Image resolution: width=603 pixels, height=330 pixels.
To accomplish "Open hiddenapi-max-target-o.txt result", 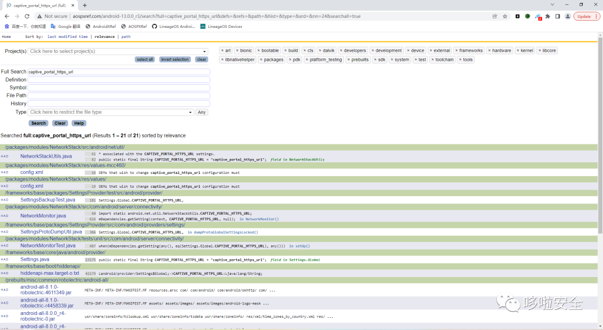I will 50,274.
